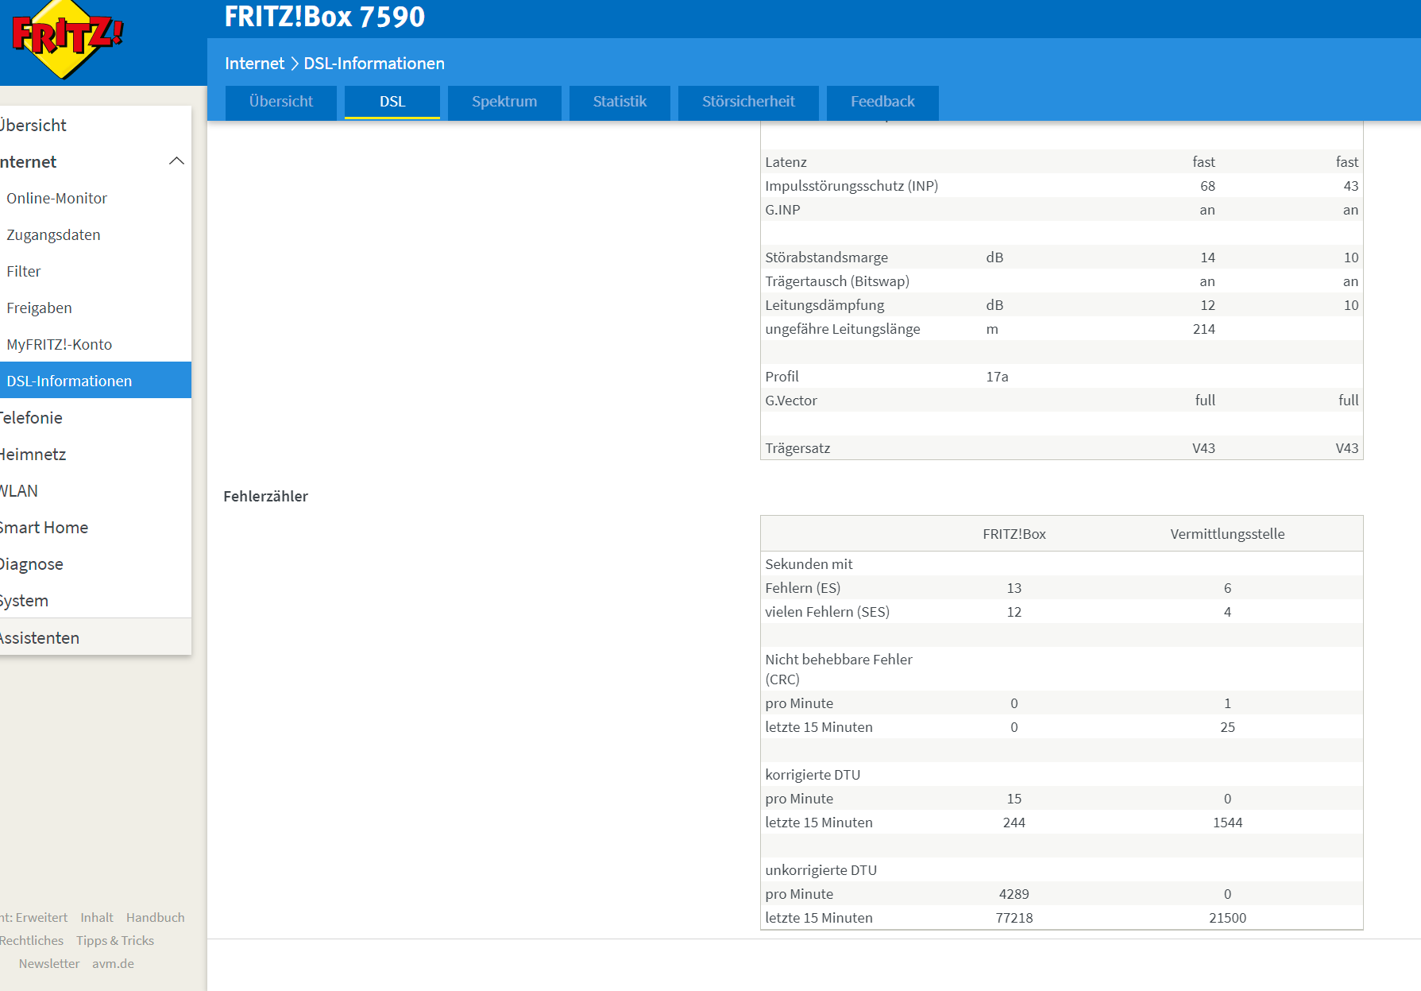Select the Statistik tab

click(620, 102)
